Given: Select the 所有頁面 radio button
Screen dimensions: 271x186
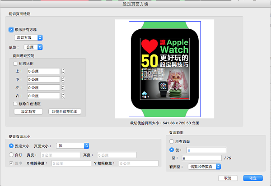Looking at the screenshot, I should (x=172, y=141).
